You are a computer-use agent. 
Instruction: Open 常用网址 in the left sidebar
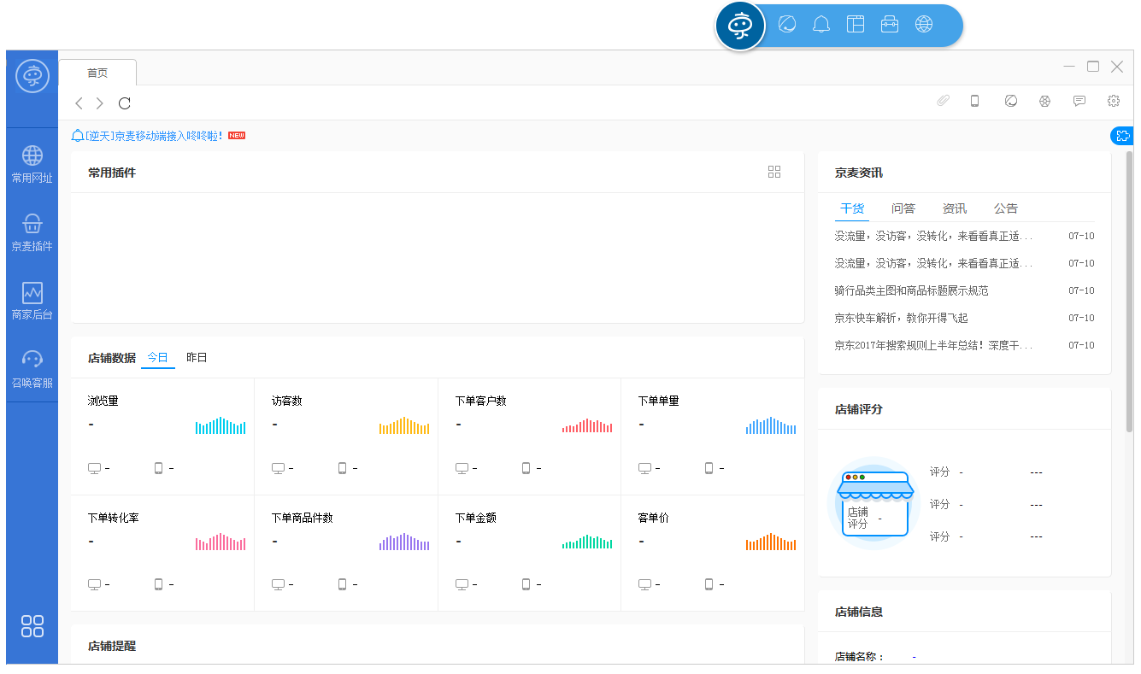tap(32, 164)
